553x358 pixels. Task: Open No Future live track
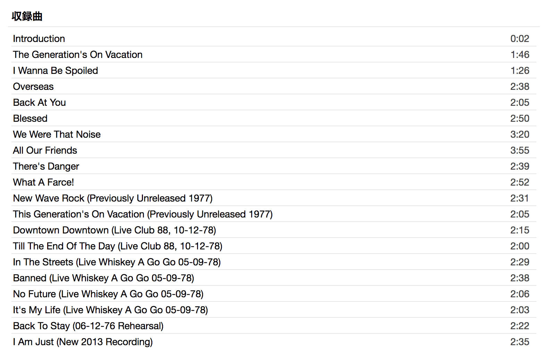click(x=108, y=294)
